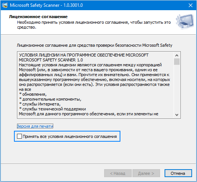Click the line starting 'УСЛОВИЯ ЛИЦЕНЗИИ НА ПРОГРАММНОЕ'
Viewport: 197px width, 182px height.
tap(84, 55)
